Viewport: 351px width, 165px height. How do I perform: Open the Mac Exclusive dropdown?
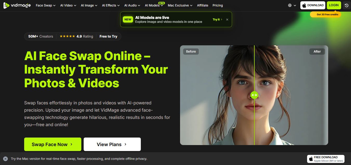[180, 5]
